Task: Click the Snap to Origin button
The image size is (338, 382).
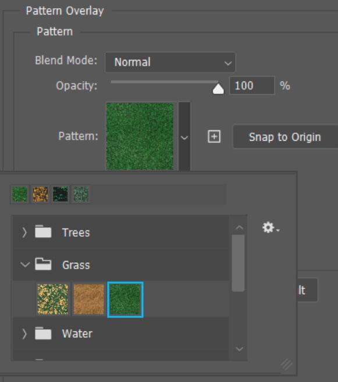Action: (x=285, y=137)
